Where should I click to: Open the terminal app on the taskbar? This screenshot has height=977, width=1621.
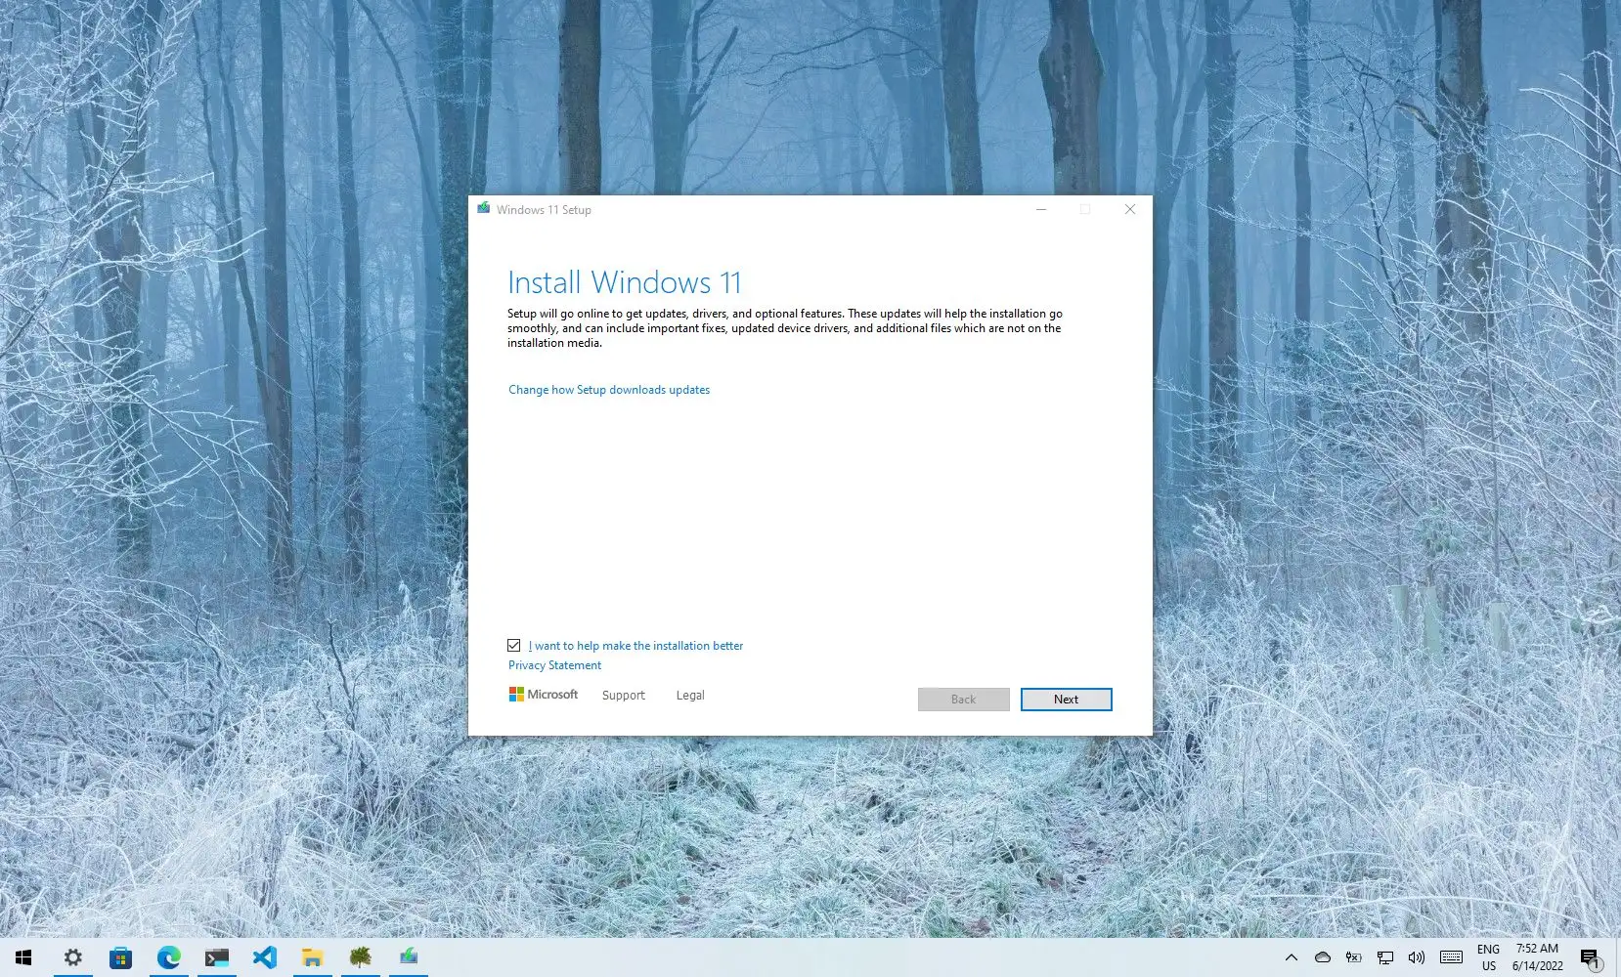[217, 957]
